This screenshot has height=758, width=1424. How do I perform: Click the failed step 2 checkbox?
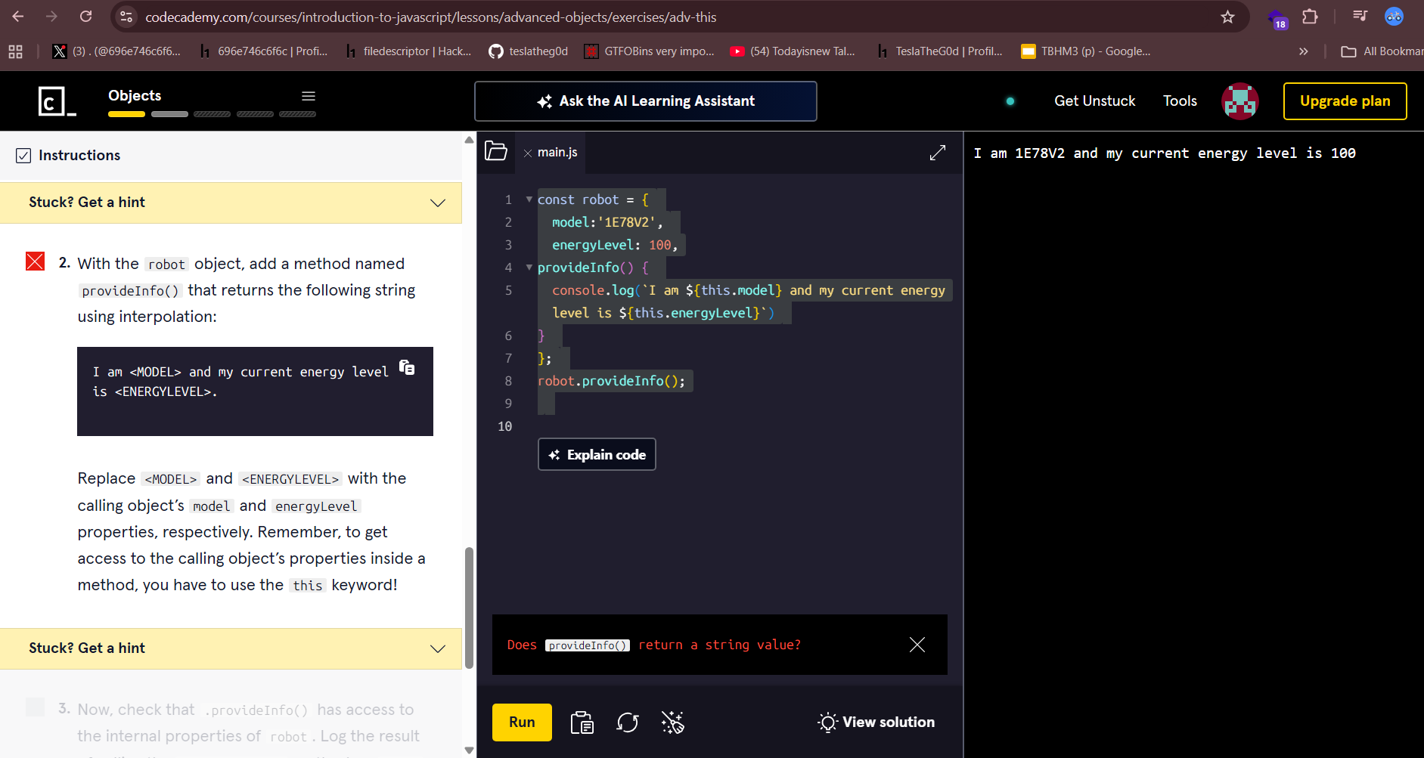tap(36, 261)
